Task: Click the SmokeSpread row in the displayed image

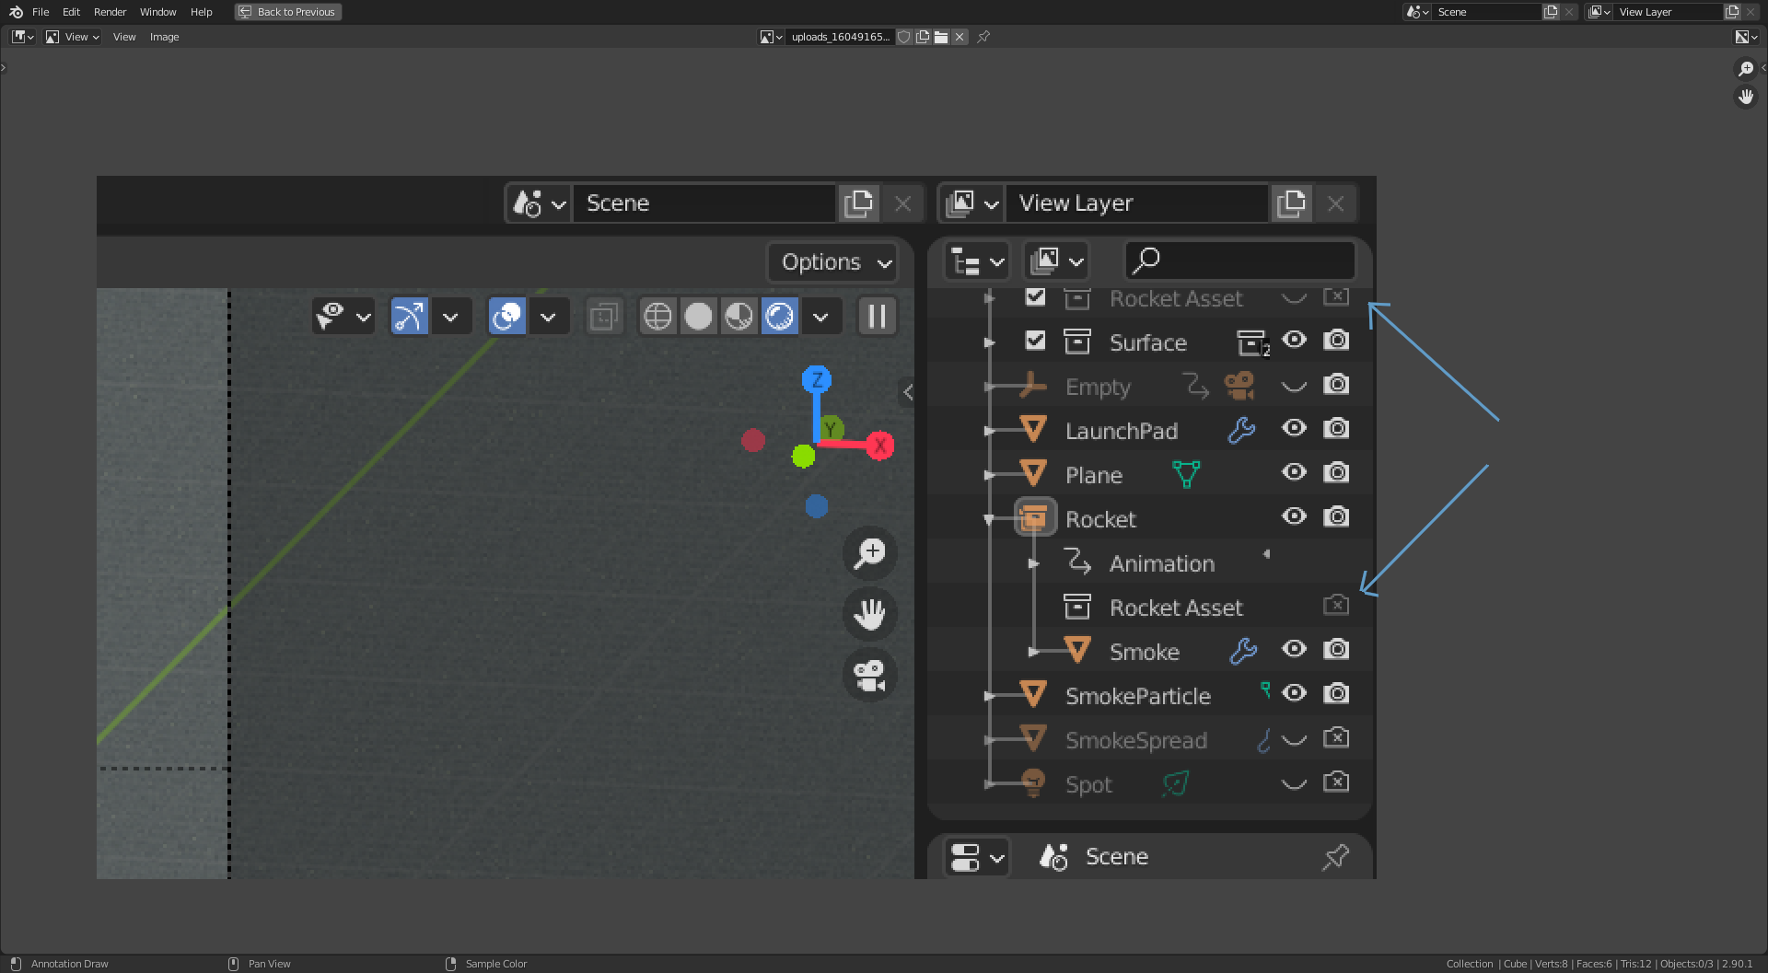Action: (1150, 740)
